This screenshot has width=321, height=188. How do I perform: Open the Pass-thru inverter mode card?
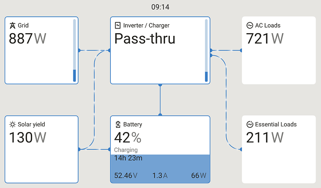coord(145,39)
